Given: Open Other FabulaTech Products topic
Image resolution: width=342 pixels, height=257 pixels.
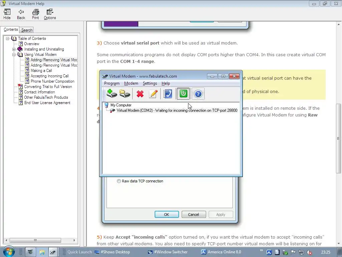Looking at the screenshot, I should click(x=46, y=97).
